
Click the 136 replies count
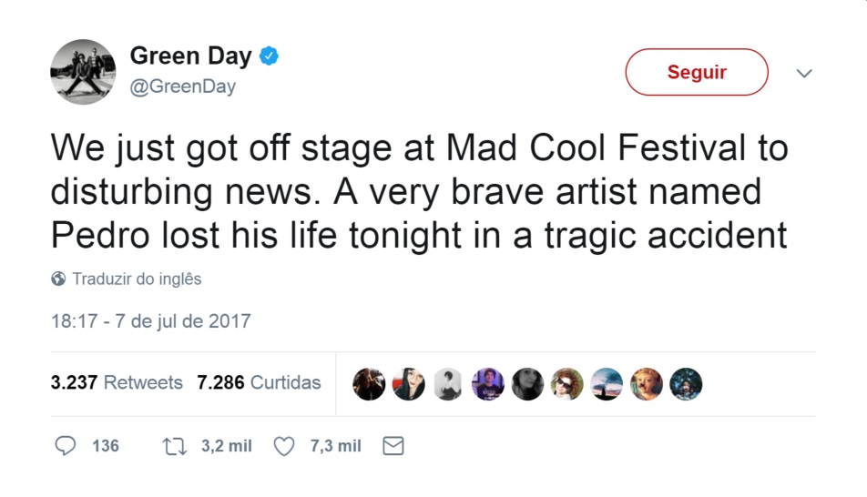[x=106, y=446]
